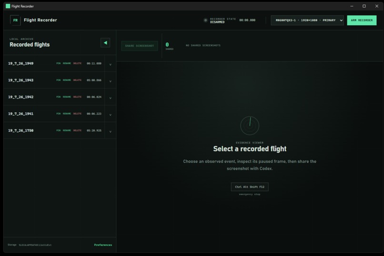
Task: Click the FR logo badge
Action: tap(15, 20)
